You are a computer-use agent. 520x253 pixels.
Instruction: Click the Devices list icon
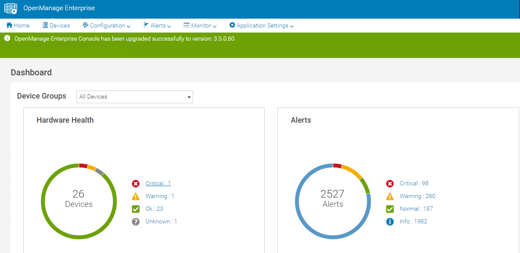(45, 25)
